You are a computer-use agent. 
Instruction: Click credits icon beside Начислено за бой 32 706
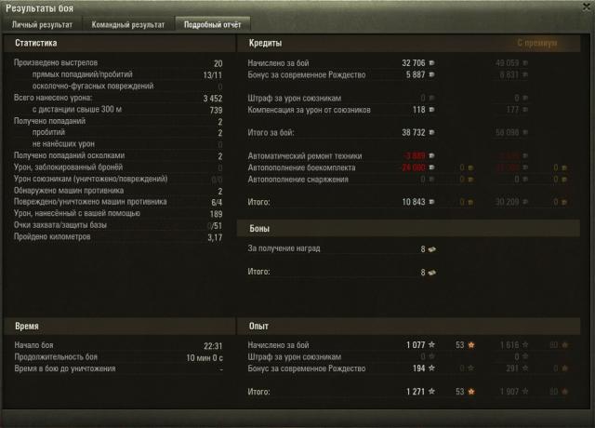point(431,63)
